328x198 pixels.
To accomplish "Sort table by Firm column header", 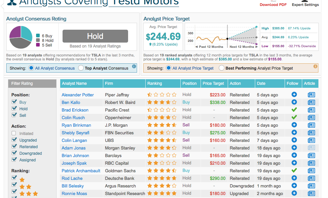I will pyautogui.click(x=124, y=83).
